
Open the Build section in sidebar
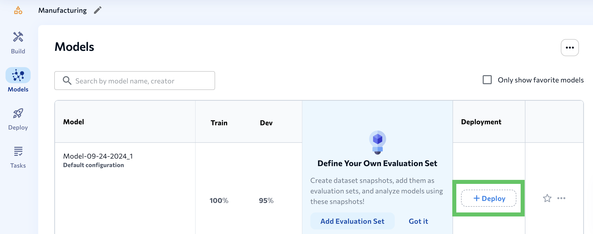[18, 43]
